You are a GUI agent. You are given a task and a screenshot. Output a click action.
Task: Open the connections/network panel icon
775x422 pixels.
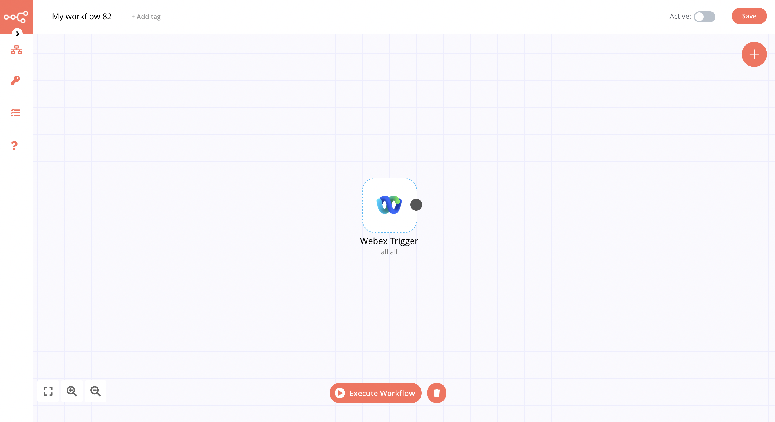[17, 50]
